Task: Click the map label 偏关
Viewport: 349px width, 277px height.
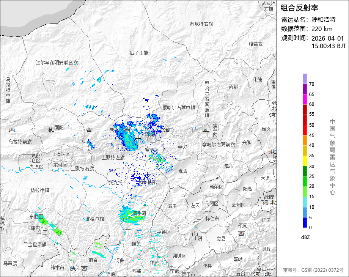Action: click(136, 244)
